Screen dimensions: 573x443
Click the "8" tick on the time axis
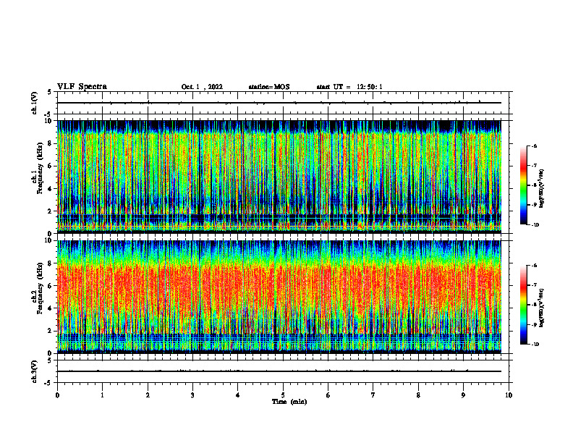[x=418, y=395]
